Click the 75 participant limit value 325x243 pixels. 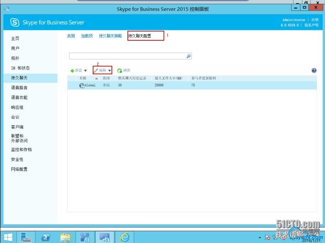[x=193, y=85]
